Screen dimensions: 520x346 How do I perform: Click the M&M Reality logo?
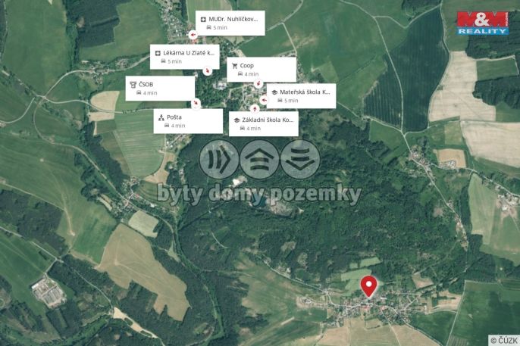tap(483, 23)
